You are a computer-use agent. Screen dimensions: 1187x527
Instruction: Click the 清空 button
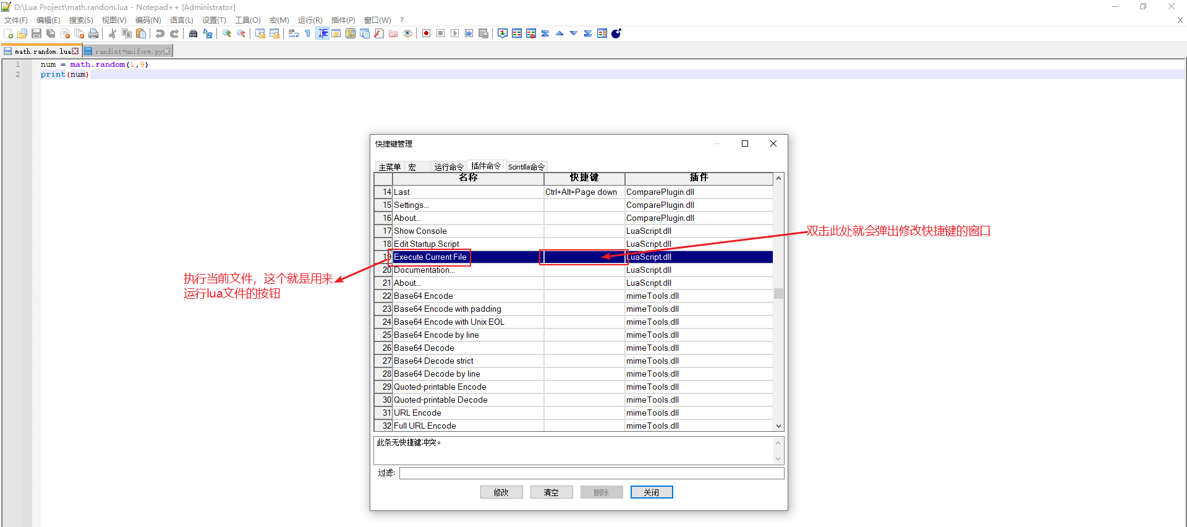pos(551,492)
